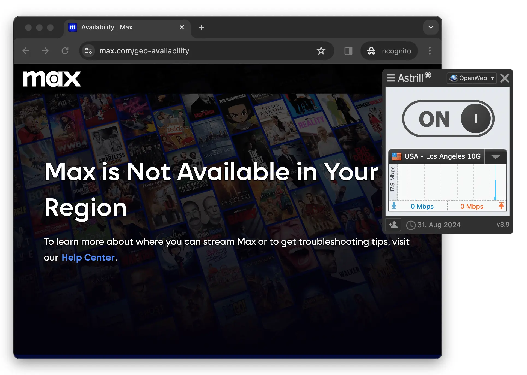Click the Astrill logo text
This screenshot has height=375, width=527.
[414, 78]
